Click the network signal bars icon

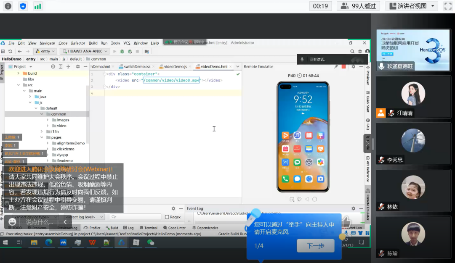pos(38,6)
